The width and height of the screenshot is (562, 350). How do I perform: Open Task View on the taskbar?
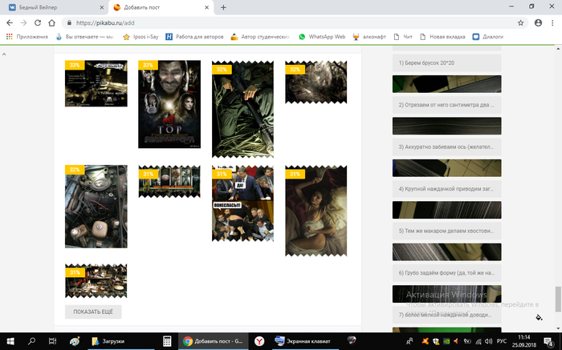(x=52, y=341)
